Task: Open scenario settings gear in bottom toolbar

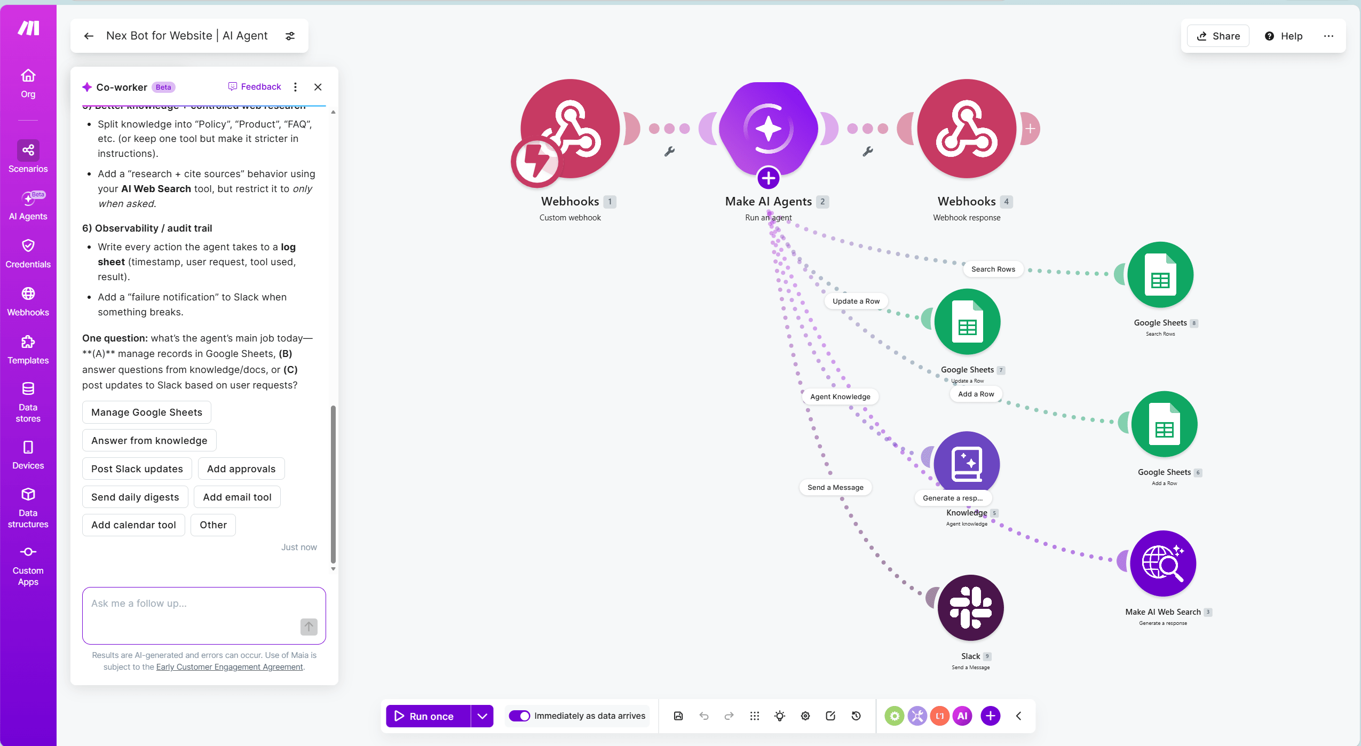Action: (805, 716)
